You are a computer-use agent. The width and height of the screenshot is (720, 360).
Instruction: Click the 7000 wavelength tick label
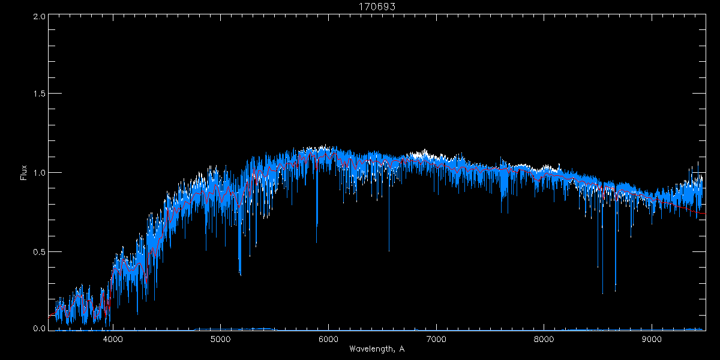coord(436,338)
